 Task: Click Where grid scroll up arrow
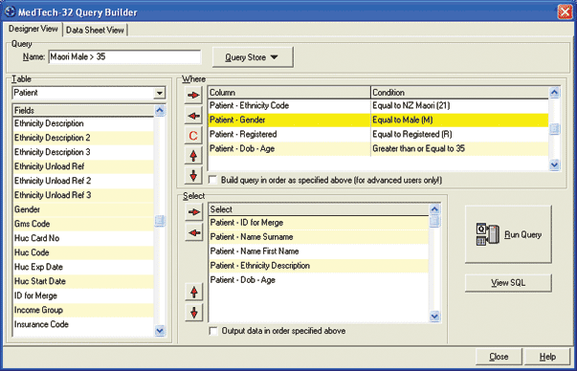coord(554,93)
